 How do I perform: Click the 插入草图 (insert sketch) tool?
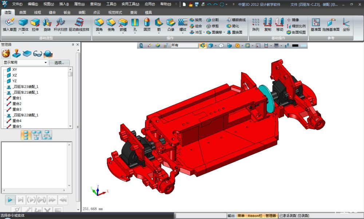point(9,25)
